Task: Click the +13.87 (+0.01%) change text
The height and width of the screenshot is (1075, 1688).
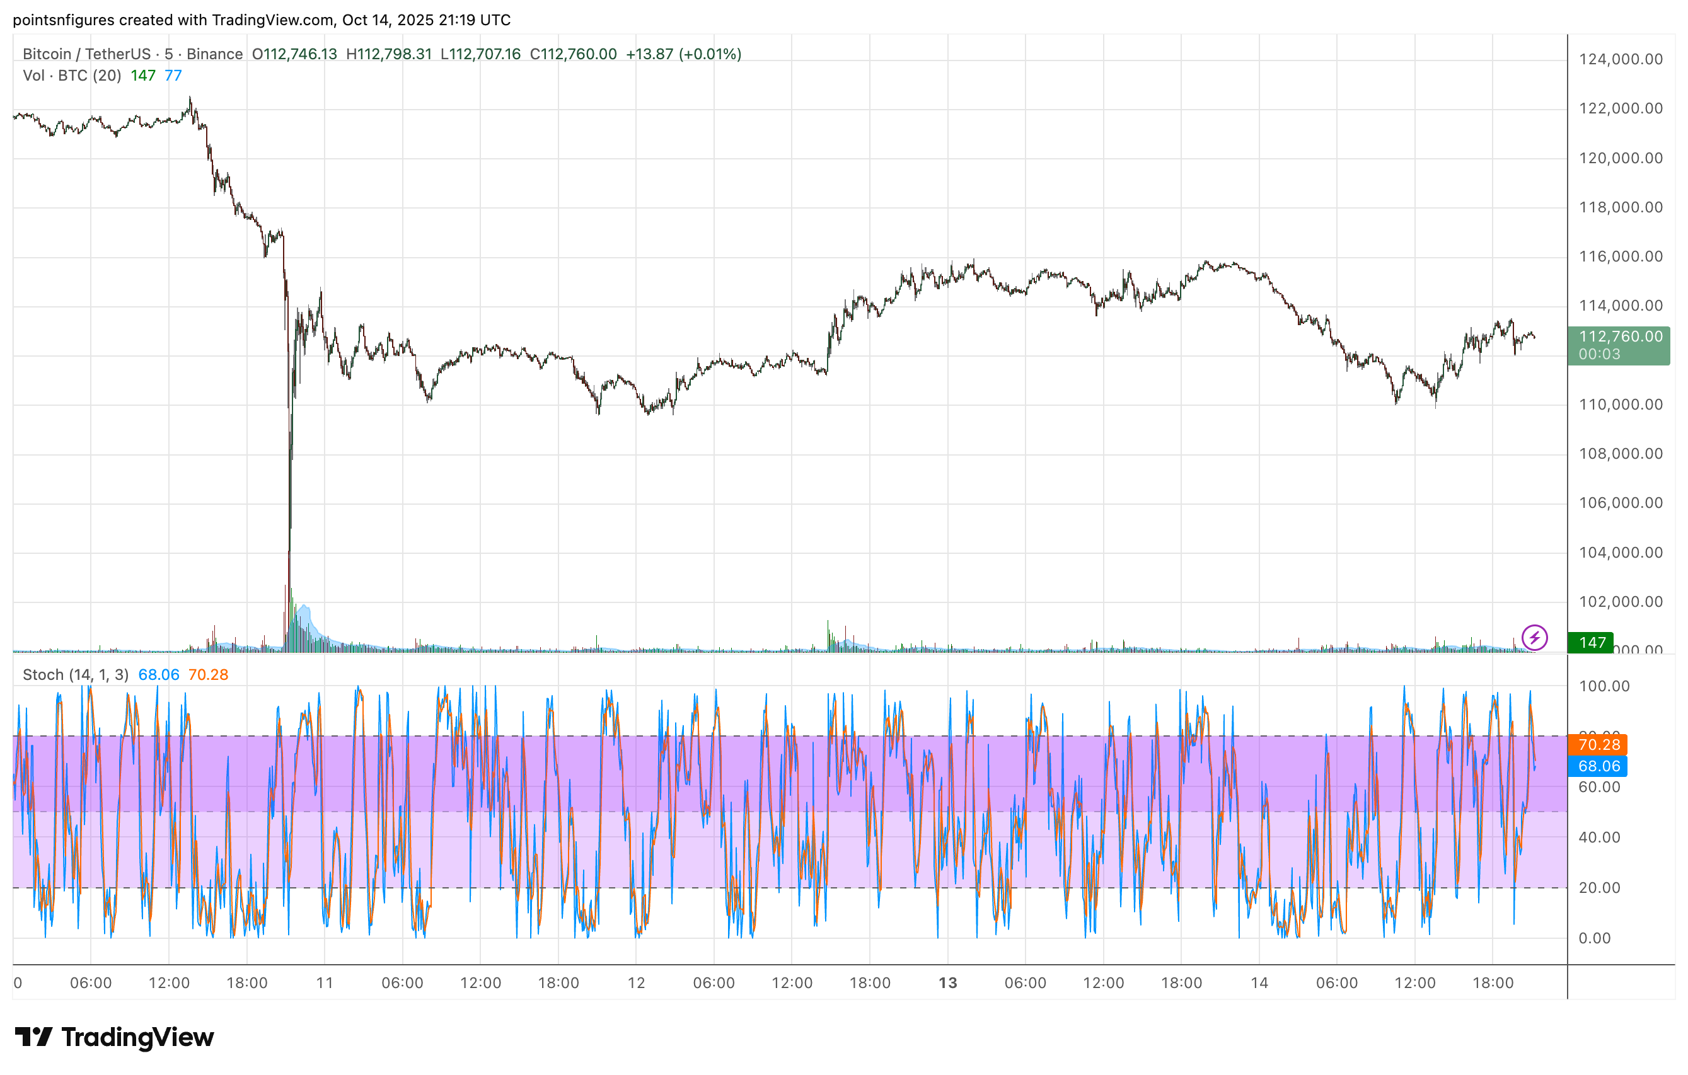Action: pos(683,54)
